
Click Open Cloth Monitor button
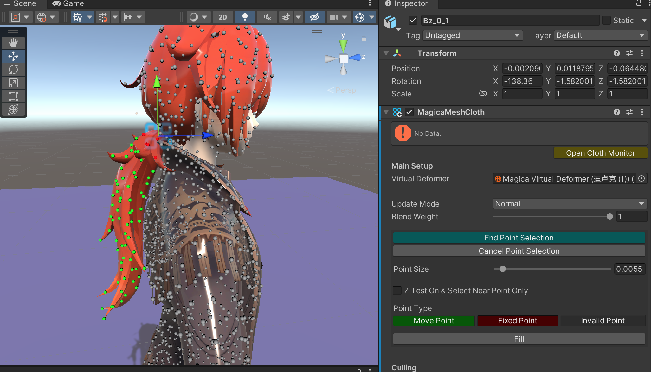click(x=600, y=153)
